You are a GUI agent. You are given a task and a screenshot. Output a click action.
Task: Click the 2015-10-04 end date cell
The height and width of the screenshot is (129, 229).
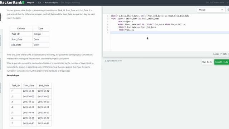[44, 102]
